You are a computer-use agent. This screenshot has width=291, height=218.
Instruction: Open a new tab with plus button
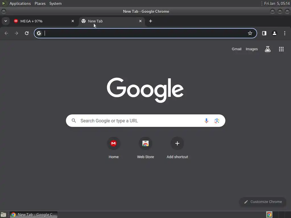[x=151, y=21]
